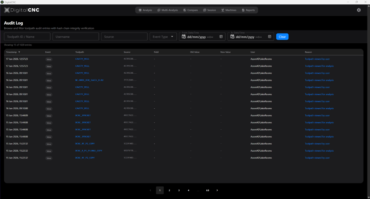Click the 'Showing 15 of 1020 entries' text
Screen dimensions: 370x199
click(18, 45)
